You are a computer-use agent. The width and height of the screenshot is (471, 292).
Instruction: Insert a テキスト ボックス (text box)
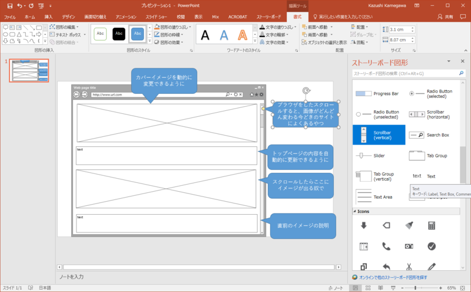click(68, 35)
